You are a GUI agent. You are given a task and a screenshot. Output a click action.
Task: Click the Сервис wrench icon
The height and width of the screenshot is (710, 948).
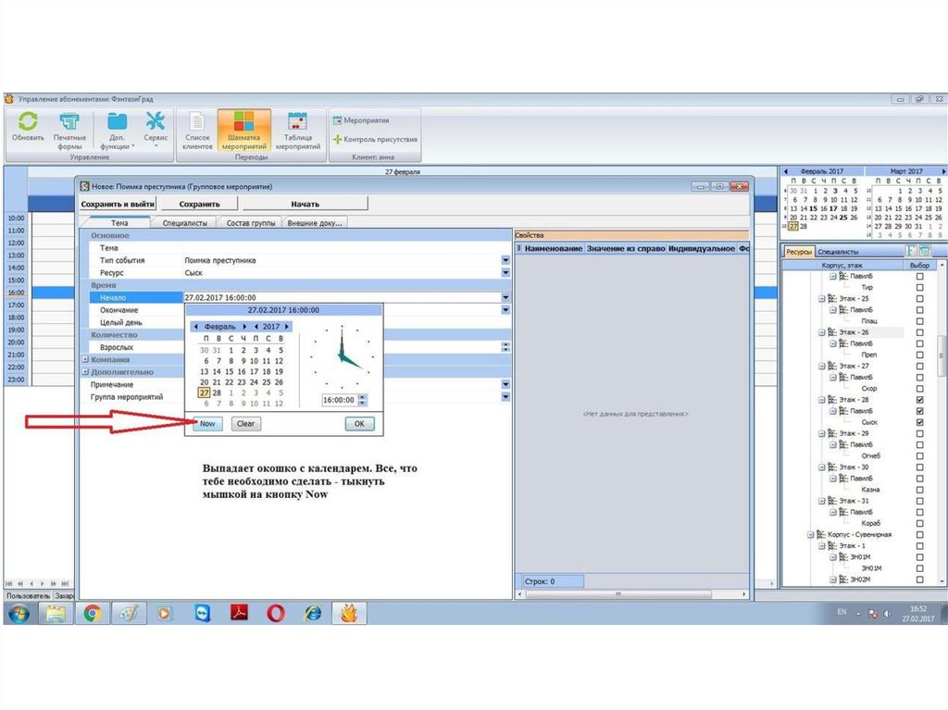click(156, 122)
